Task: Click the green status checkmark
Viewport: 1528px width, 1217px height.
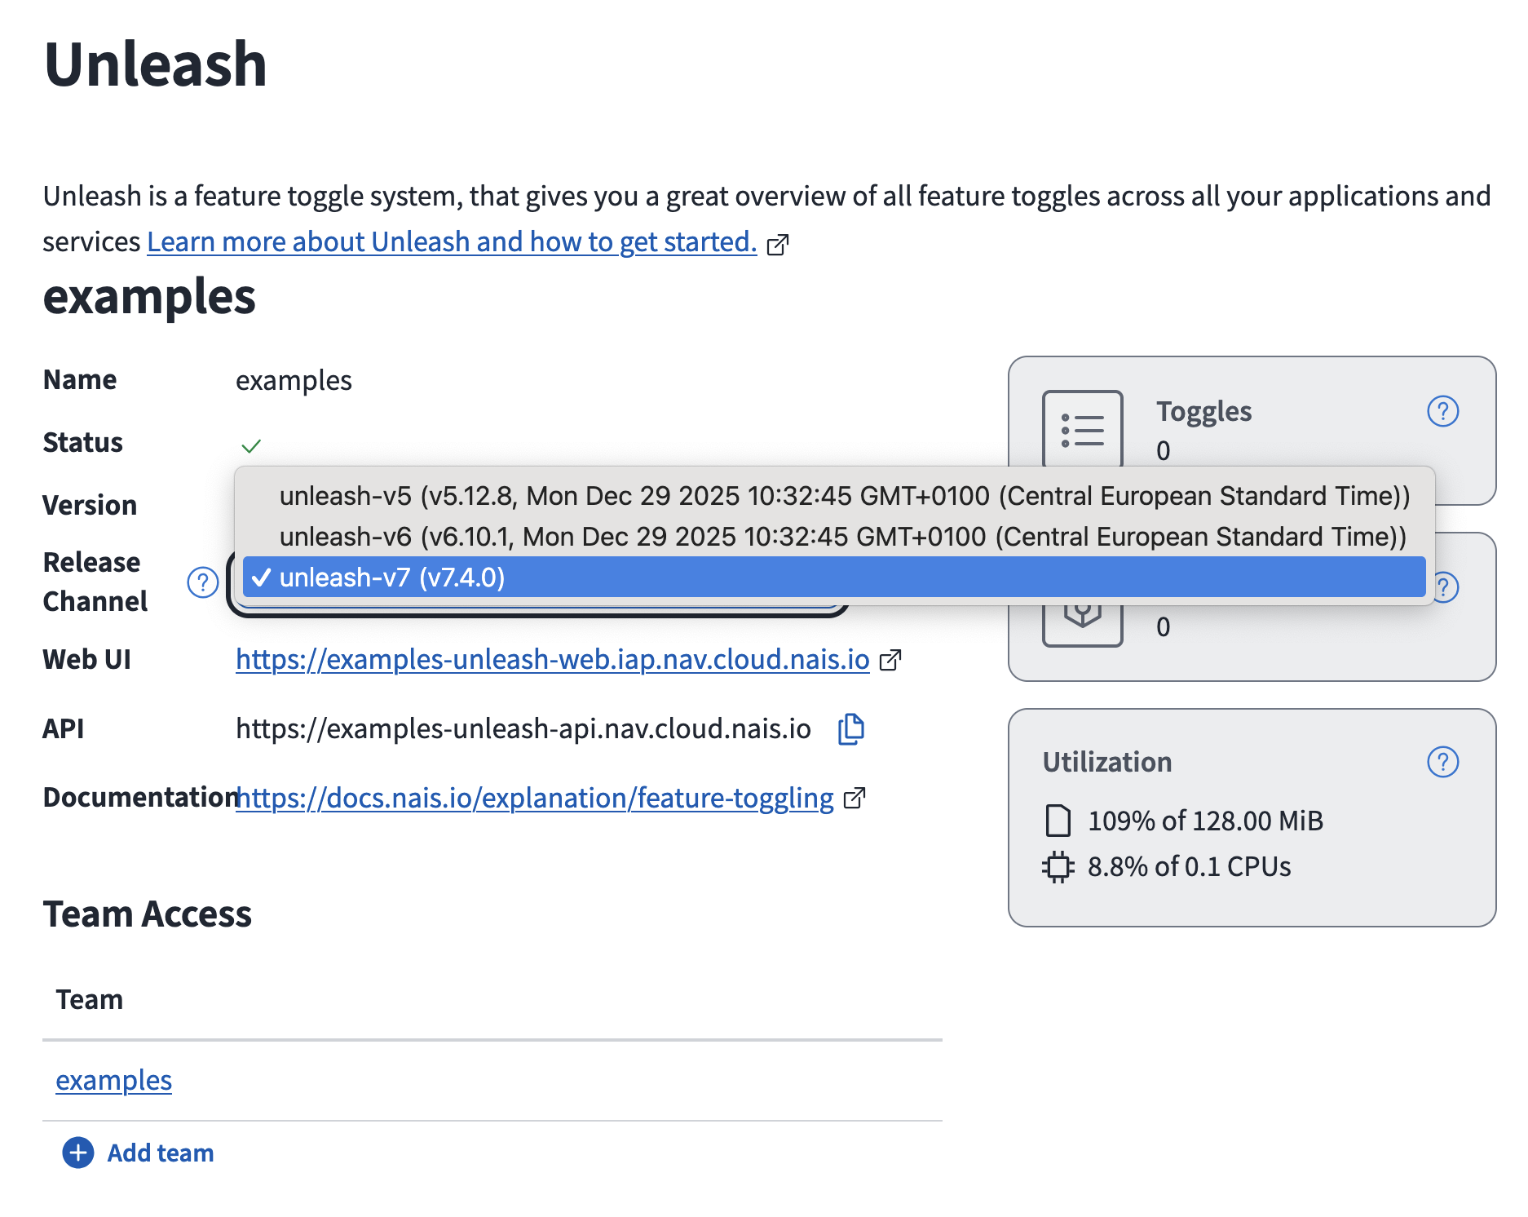Action: tap(250, 445)
